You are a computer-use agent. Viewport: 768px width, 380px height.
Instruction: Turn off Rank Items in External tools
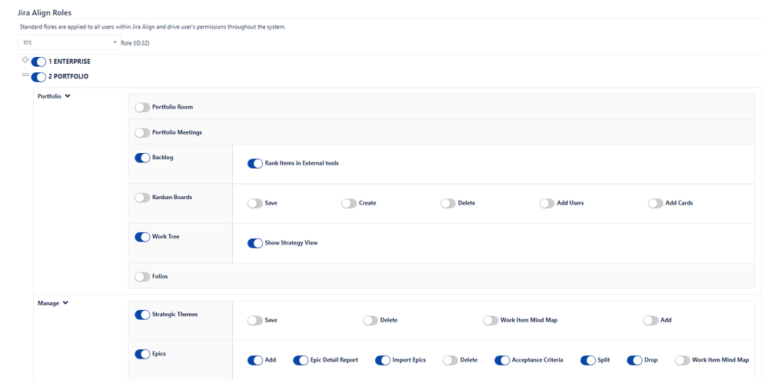[255, 164]
